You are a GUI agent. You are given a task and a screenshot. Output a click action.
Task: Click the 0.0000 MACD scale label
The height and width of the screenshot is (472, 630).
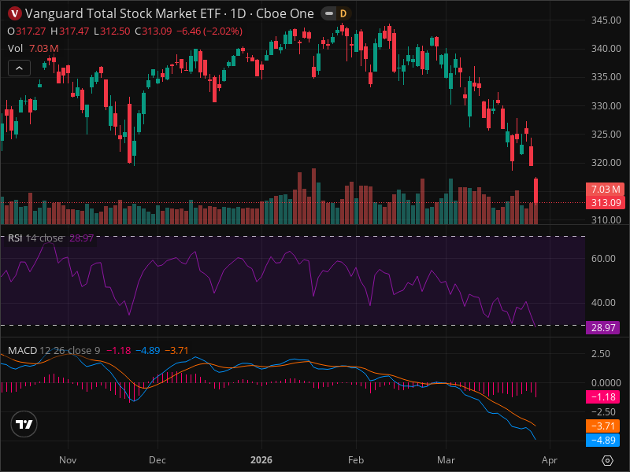click(606, 383)
